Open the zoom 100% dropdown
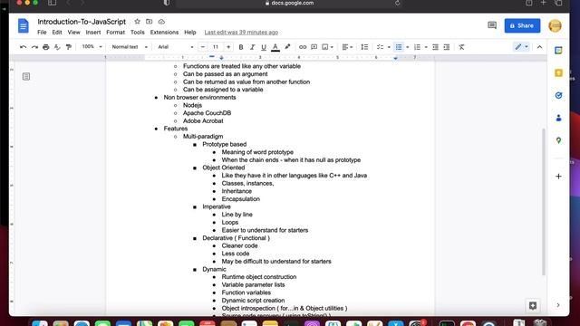580x326 pixels. point(92,47)
